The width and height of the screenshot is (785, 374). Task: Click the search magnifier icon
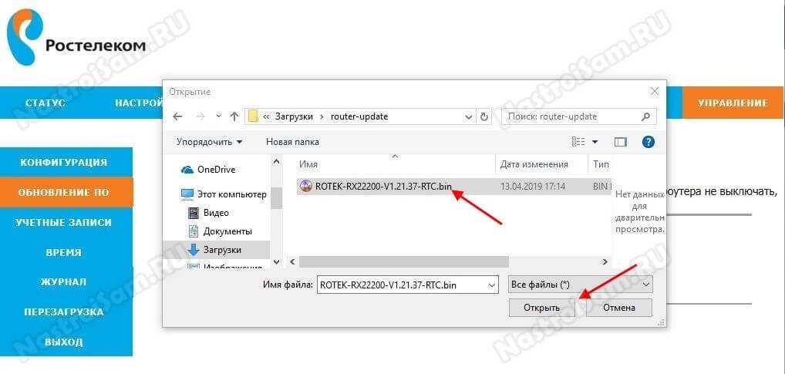(x=646, y=116)
